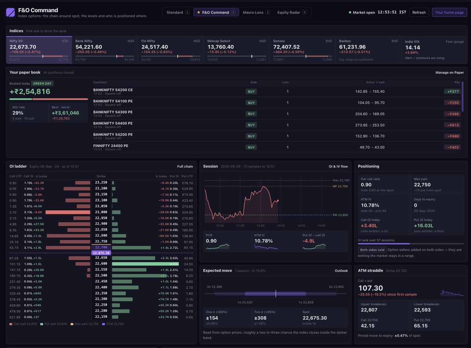The width and height of the screenshot is (471, 348).
Task: Click the Sensex day range bar
Action: click(x=303, y=56)
